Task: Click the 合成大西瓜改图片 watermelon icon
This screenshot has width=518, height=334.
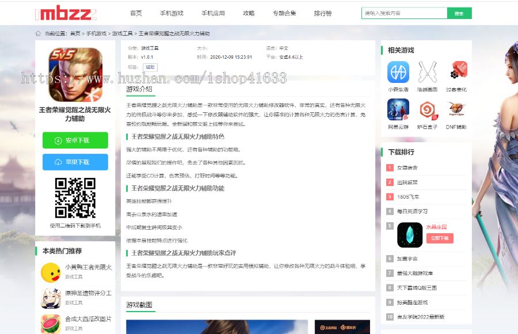Action: coord(51,324)
